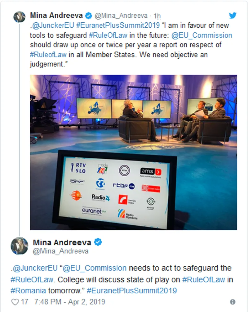Open the tweet info icon
248x312 pixels.
click(232, 302)
